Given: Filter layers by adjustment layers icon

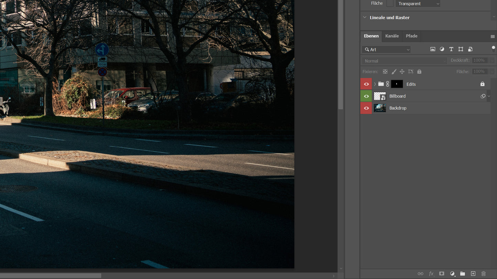Looking at the screenshot, I should click(x=442, y=49).
